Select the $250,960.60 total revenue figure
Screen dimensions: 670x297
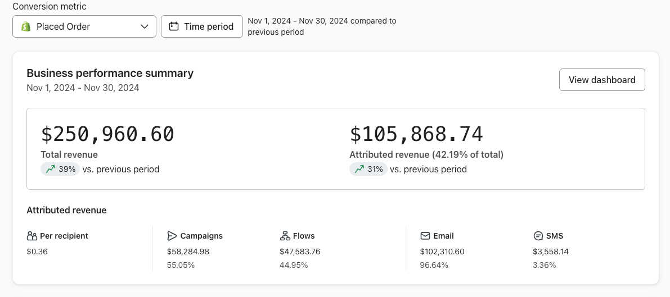[107, 134]
